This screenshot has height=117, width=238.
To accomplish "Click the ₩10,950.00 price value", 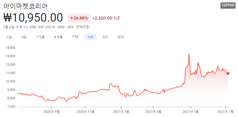I will click(33, 18).
